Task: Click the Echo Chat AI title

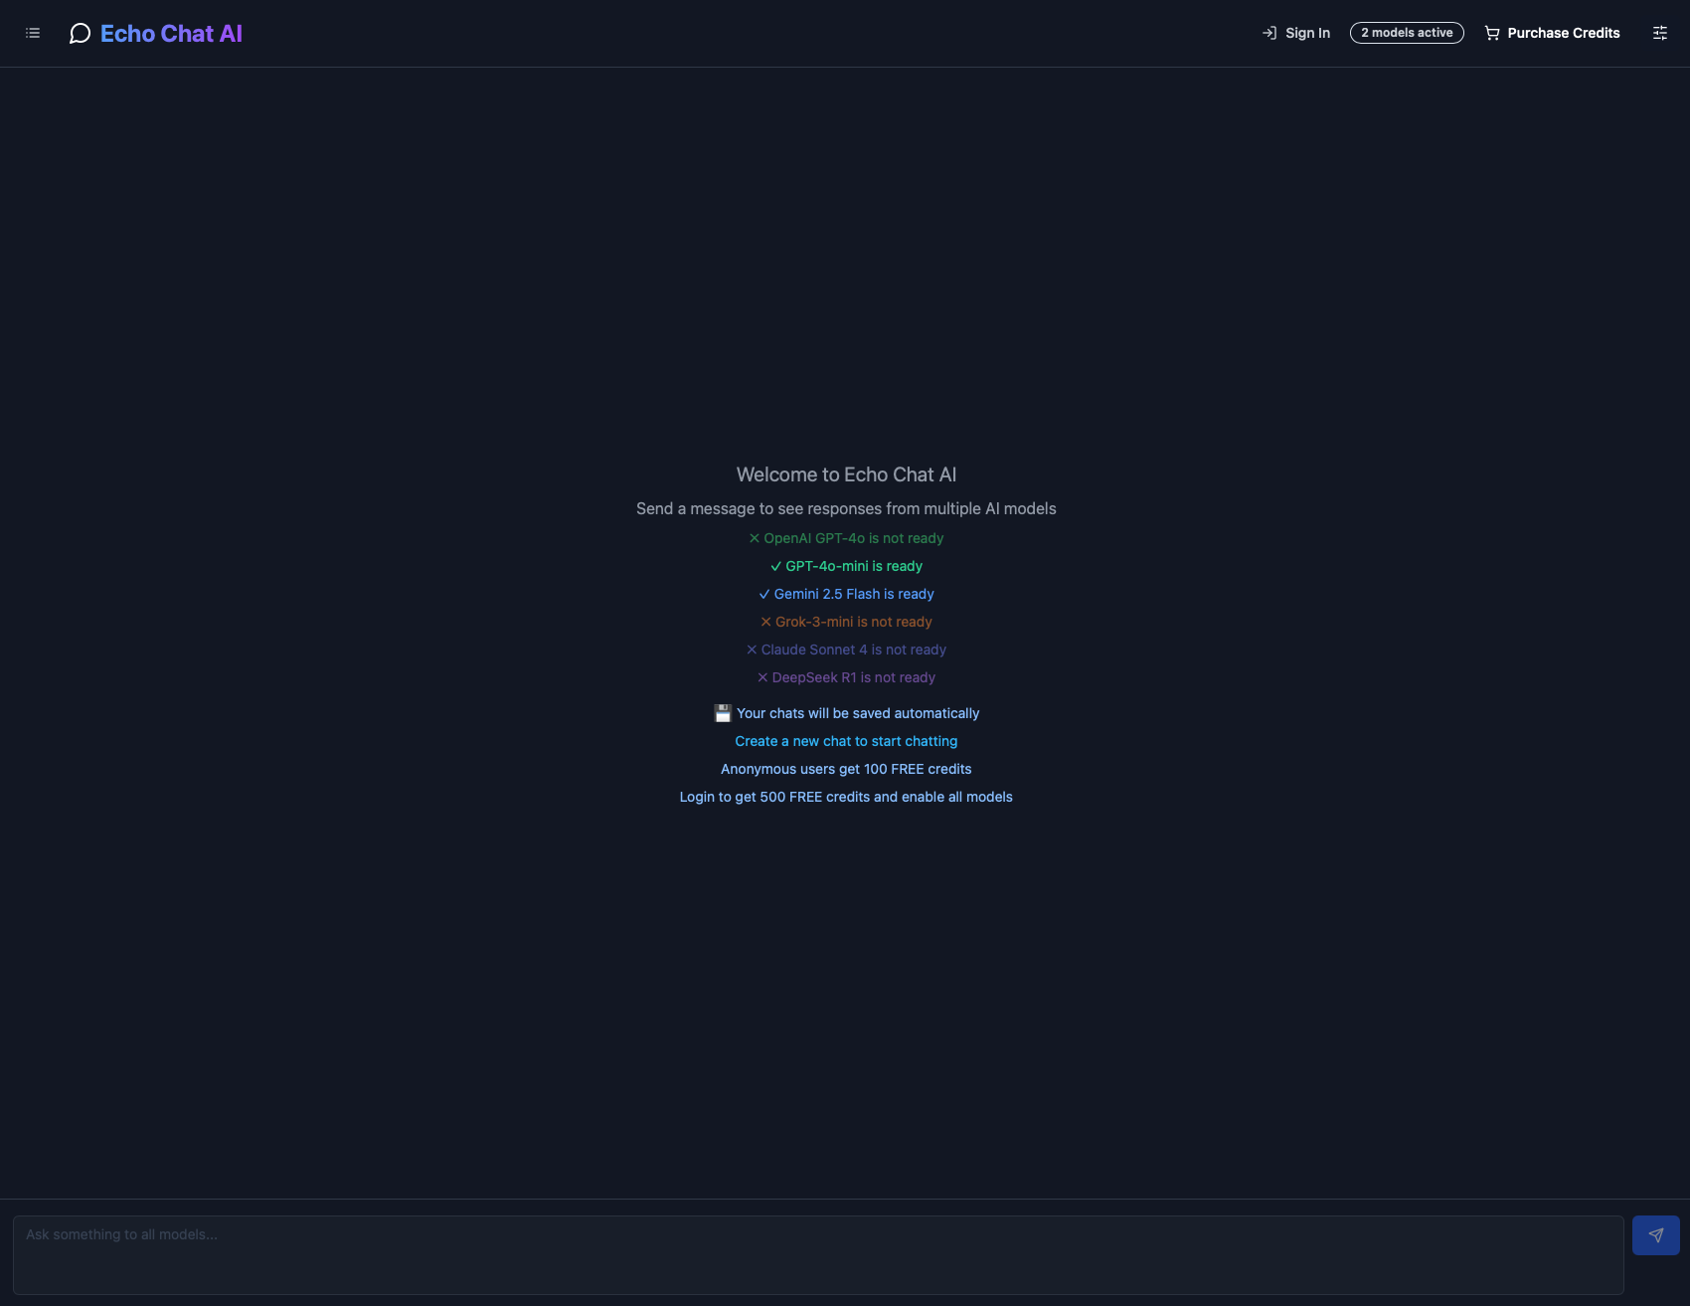Action: (171, 34)
